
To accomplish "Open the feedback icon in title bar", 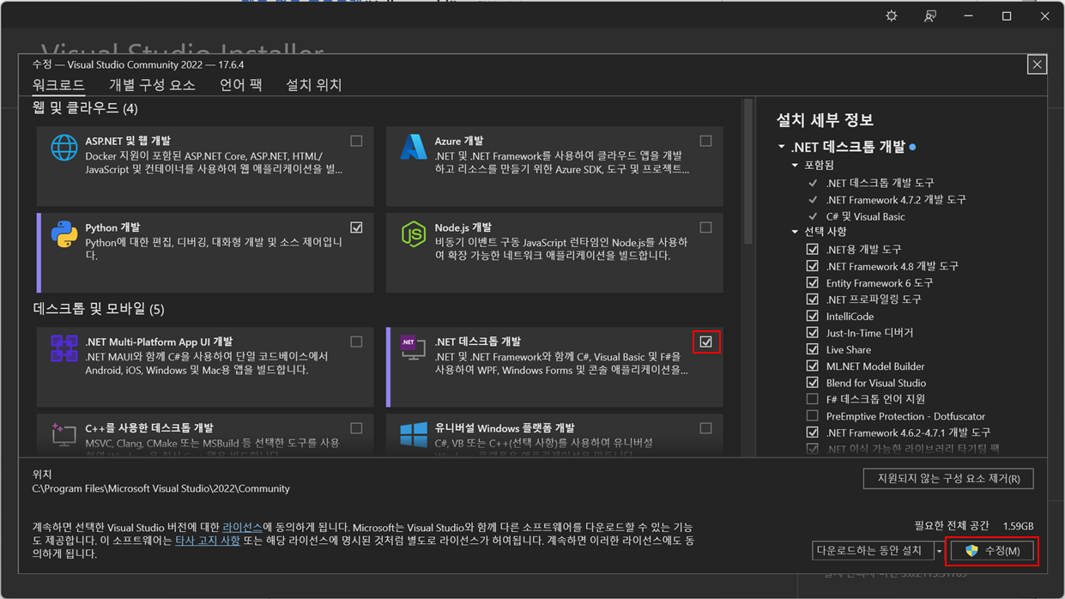I will (930, 16).
